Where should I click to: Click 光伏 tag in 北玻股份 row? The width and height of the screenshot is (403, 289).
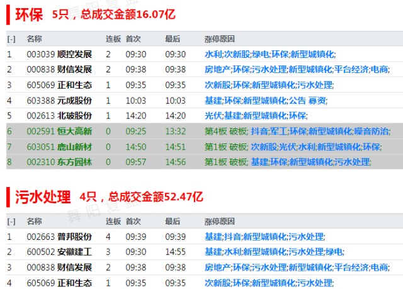click(213, 116)
